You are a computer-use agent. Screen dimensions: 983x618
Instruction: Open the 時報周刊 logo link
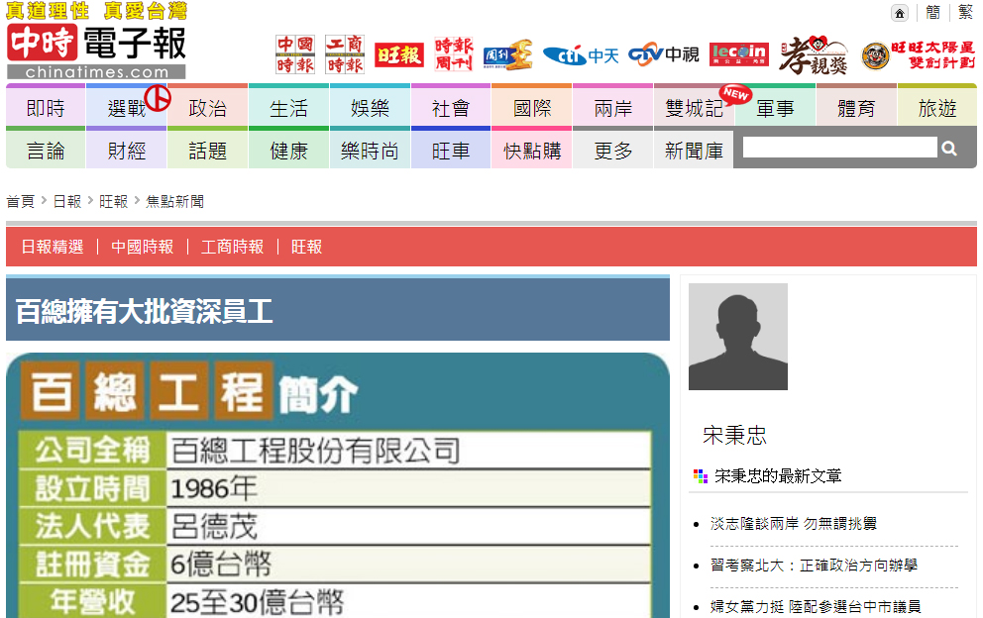pyautogui.click(x=454, y=54)
